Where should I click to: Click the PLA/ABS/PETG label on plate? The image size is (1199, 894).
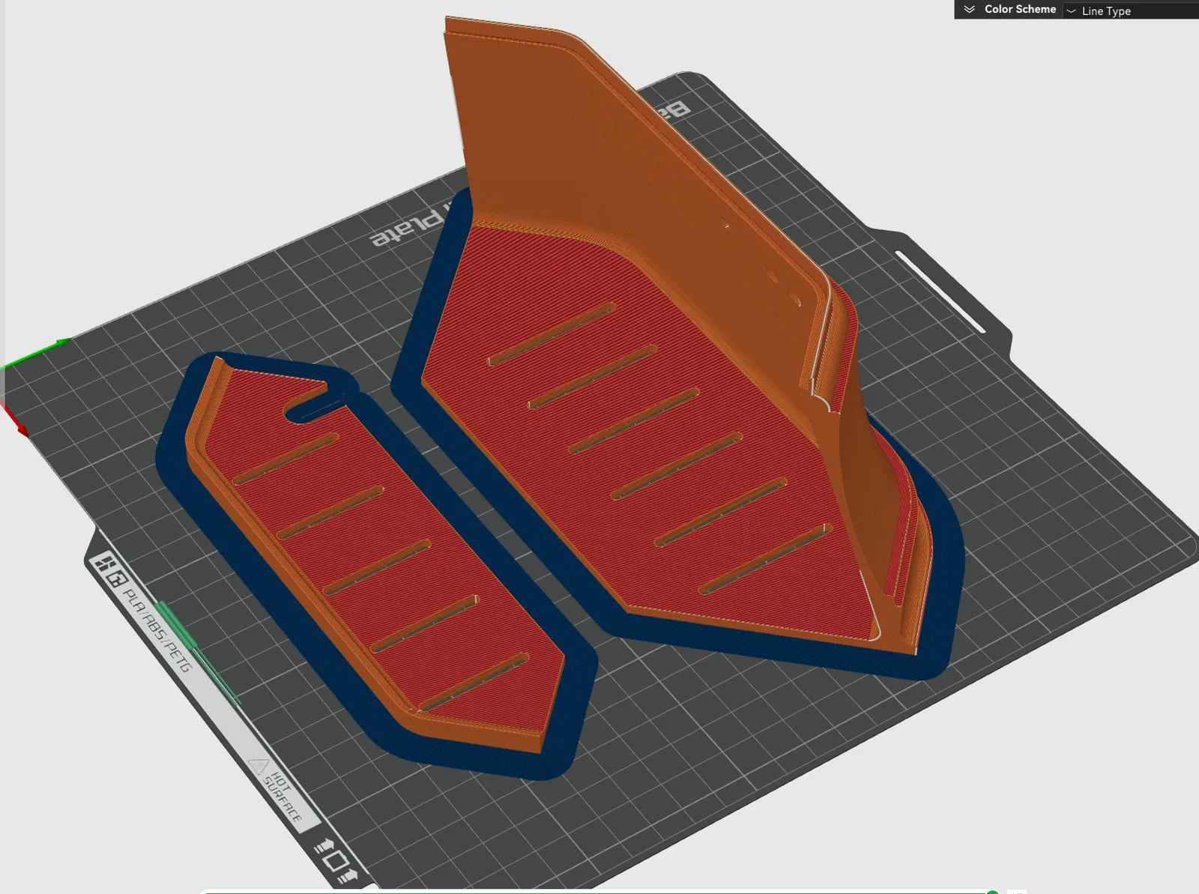157,632
